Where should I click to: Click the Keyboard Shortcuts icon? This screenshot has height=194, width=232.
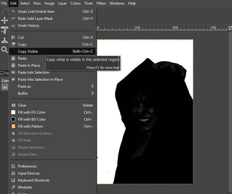coord(13,180)
